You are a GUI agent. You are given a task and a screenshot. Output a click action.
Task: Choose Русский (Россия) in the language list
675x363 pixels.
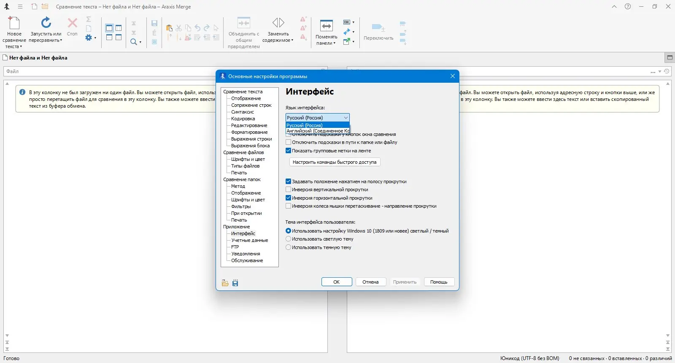[x=318, y=125]
